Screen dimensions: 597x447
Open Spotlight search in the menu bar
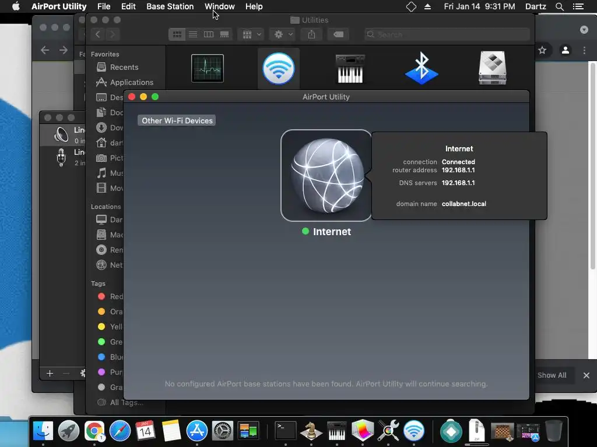[x=559, y=6]
